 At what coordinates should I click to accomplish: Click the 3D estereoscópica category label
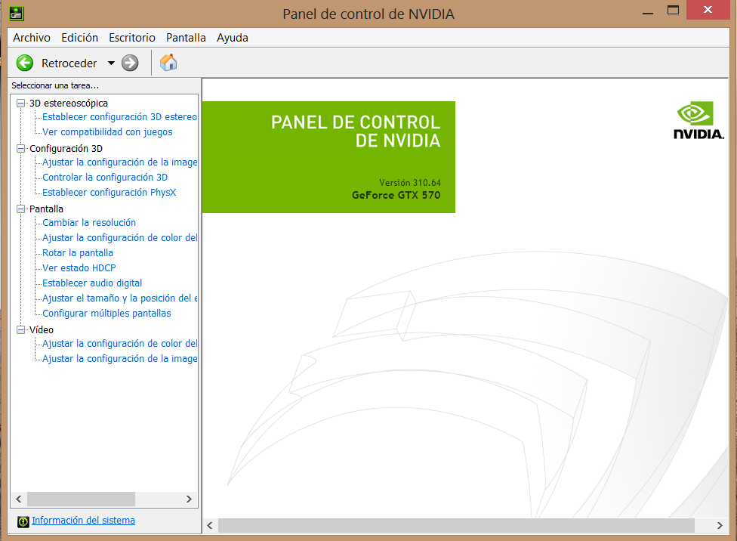point(69,103)
